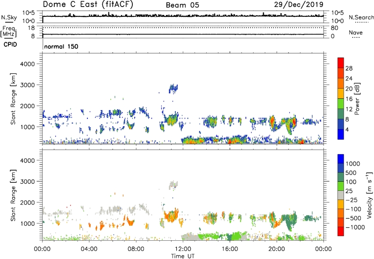This screenshot has width=374, height=259.
Task: Click the '08:00' time axis tick
Action: tap(136, 249)
